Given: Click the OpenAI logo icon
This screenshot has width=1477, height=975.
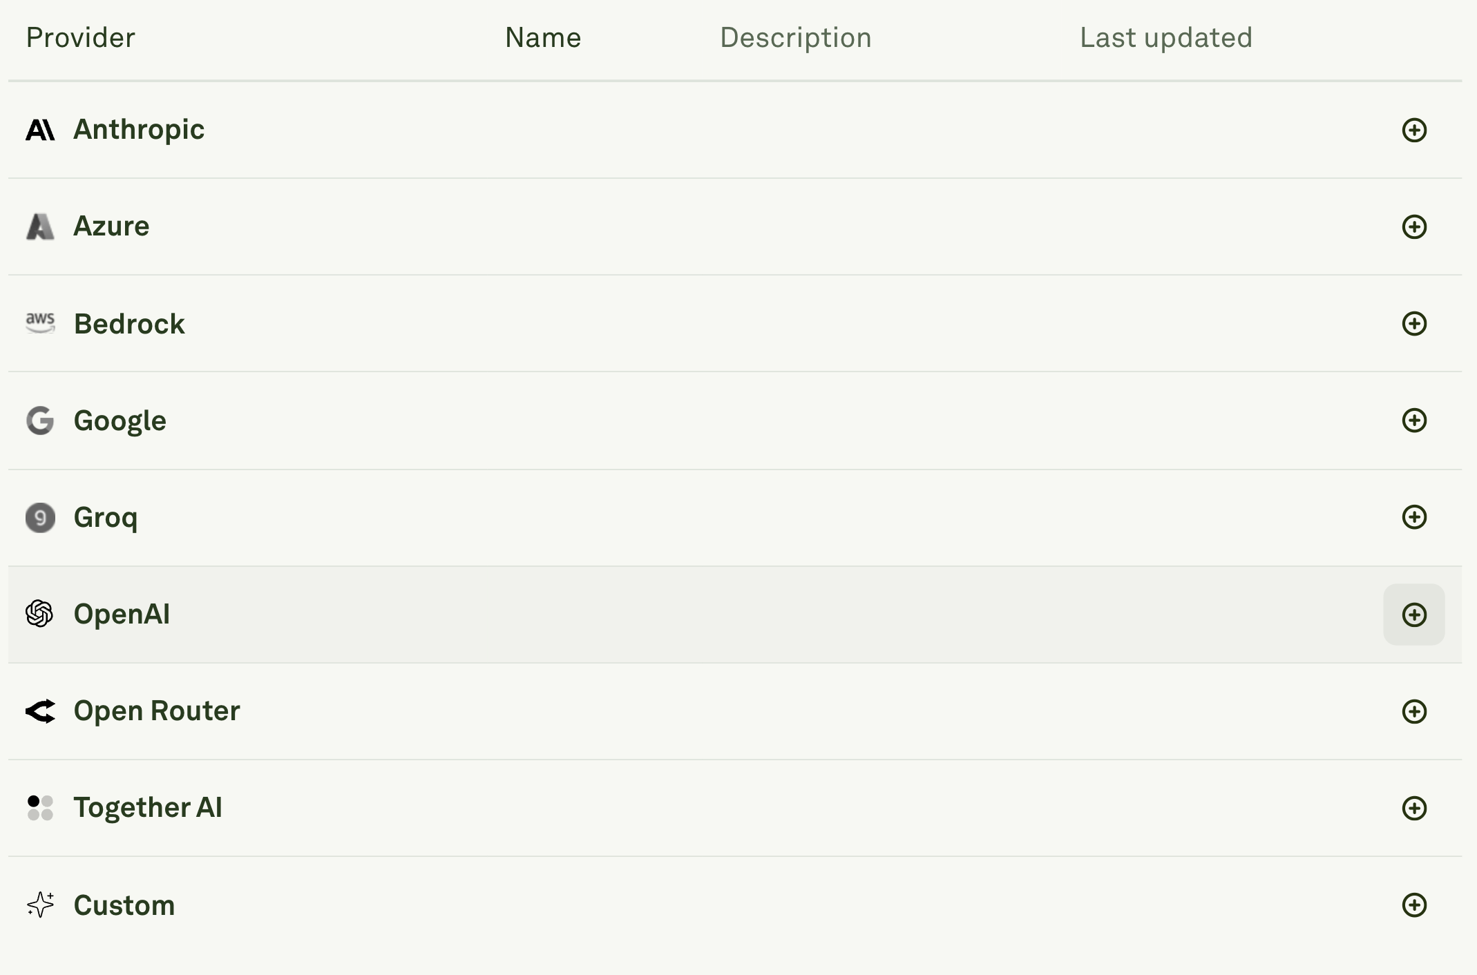Looking at the screenshot, I should (40, 614).
